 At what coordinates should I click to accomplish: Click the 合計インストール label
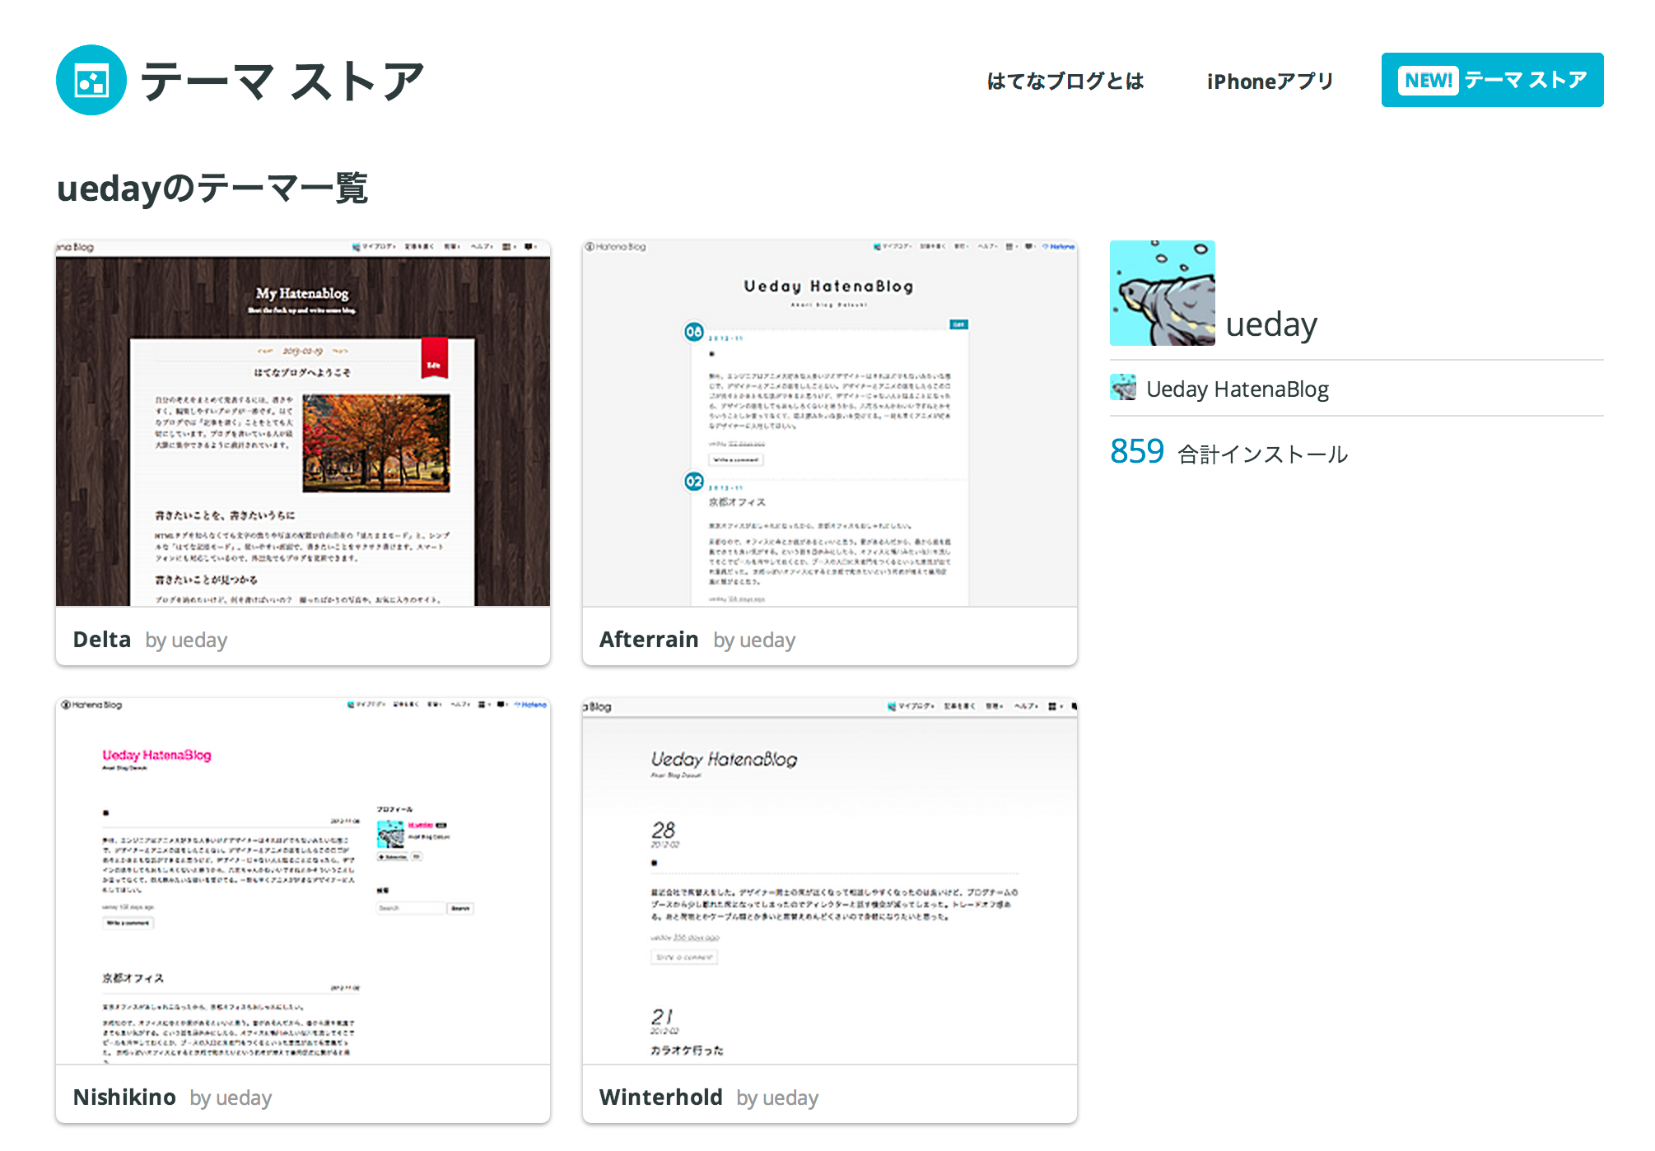point(1263,454)
